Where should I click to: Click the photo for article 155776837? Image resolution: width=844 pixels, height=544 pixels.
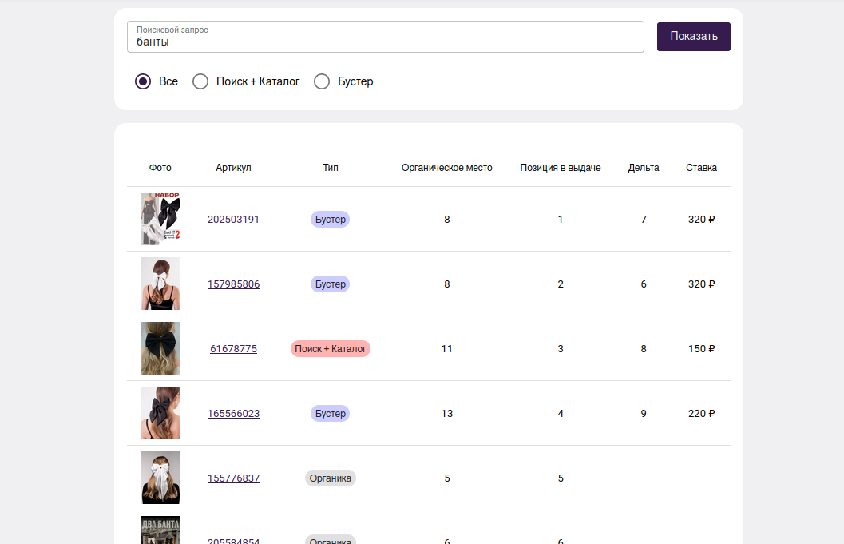click(x=160, y=478)
